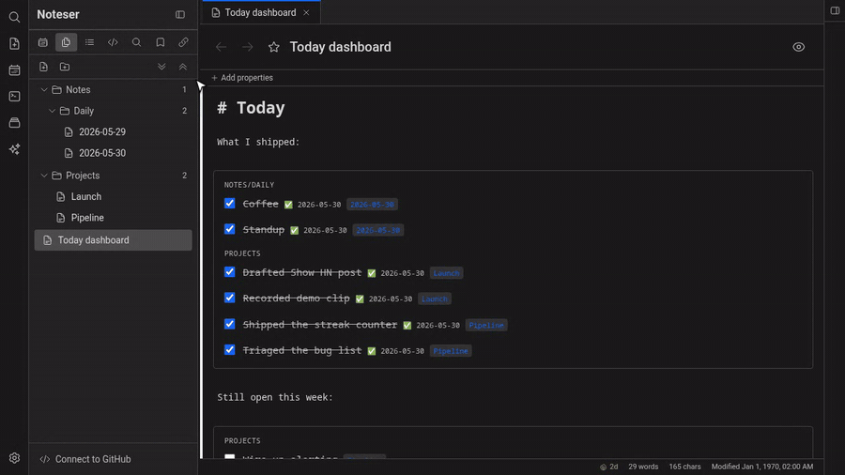Click the 2d sync status indicator
The height and width of the screenshot is (475, 845).
pyautogui.click(x=609, y=467)
